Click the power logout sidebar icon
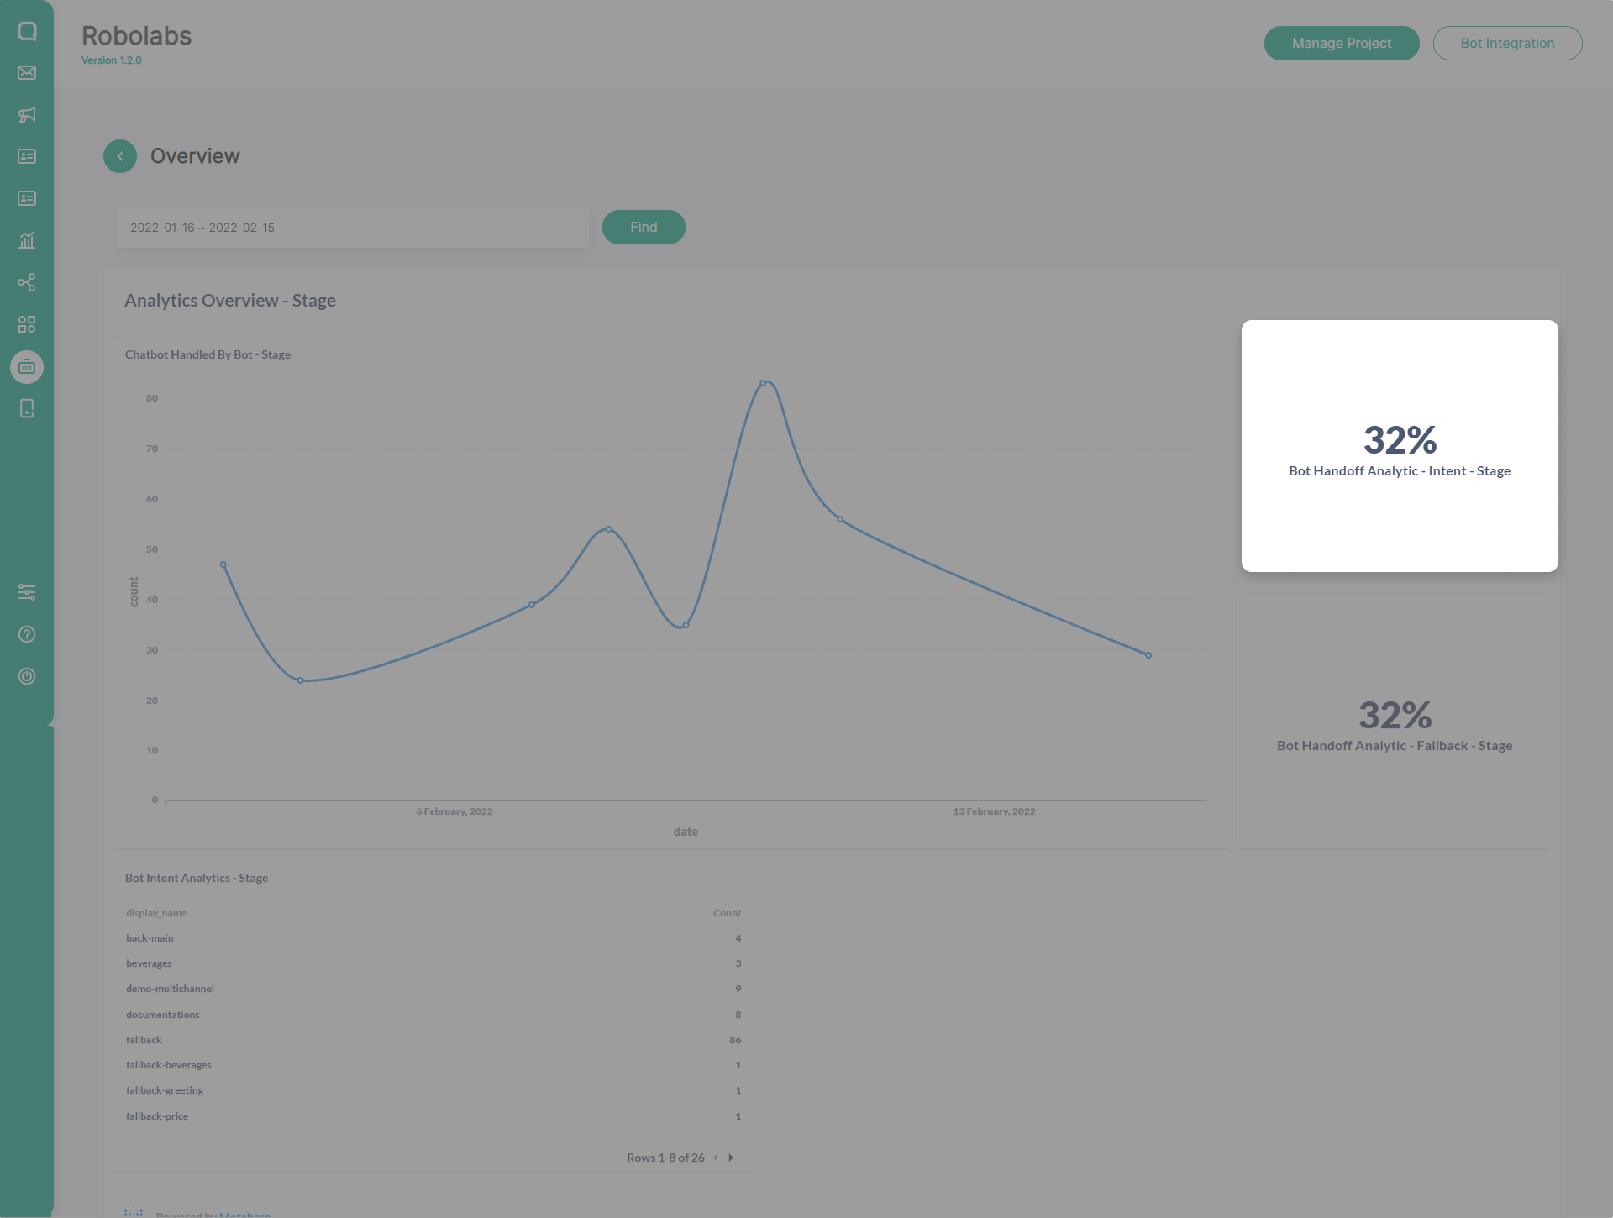 tap(27, 676)
